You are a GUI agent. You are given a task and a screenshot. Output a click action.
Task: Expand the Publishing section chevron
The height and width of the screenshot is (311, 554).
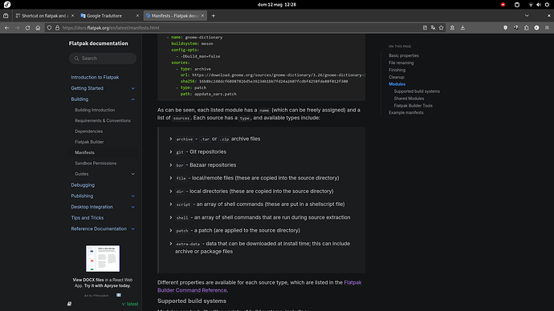click(132, 196)
